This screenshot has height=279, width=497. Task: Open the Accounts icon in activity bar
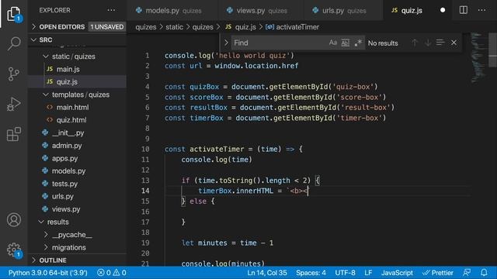point(14,220)
